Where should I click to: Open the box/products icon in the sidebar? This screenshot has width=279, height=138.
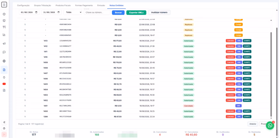[4, 14]
